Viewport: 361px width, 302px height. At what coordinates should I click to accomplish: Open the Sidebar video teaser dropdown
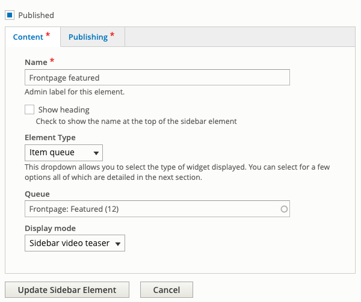click(x=75, y=243)
